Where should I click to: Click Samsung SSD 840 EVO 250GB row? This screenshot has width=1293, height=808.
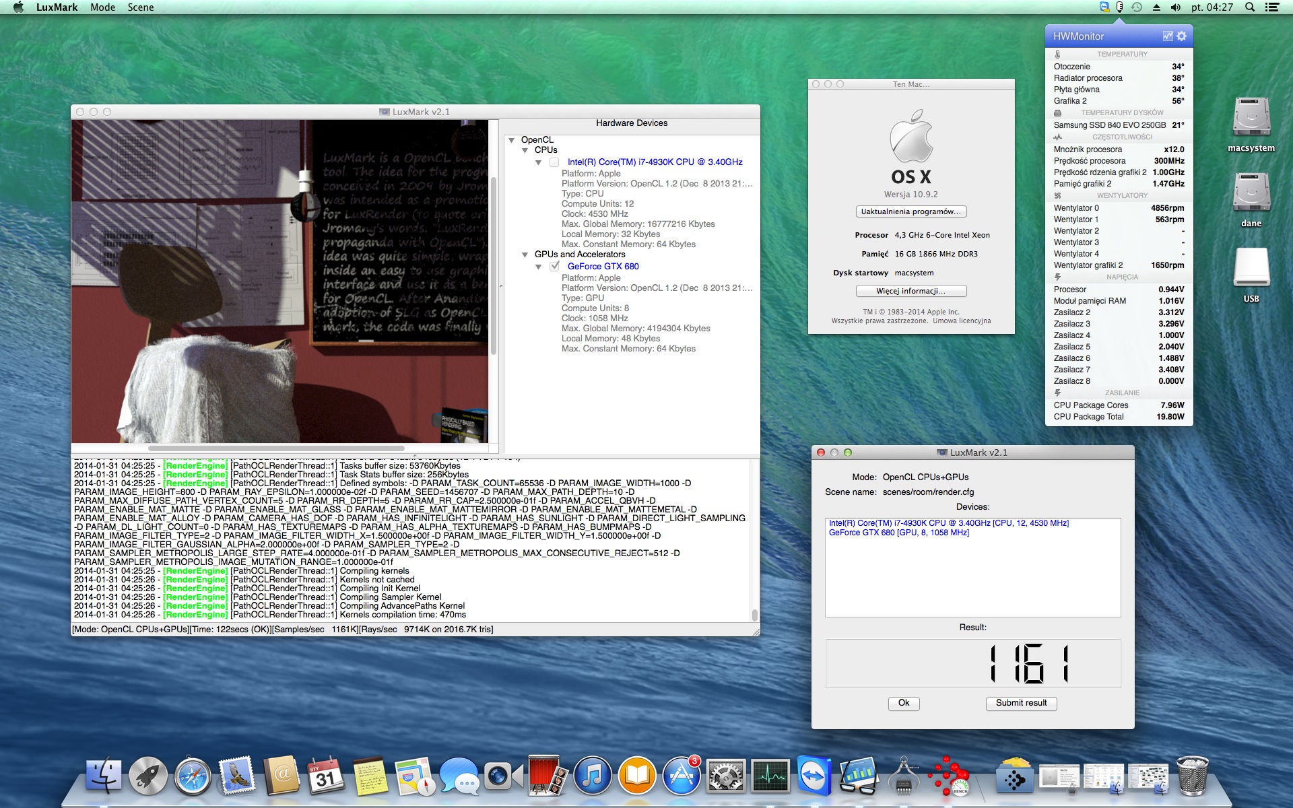(1119, 125)
